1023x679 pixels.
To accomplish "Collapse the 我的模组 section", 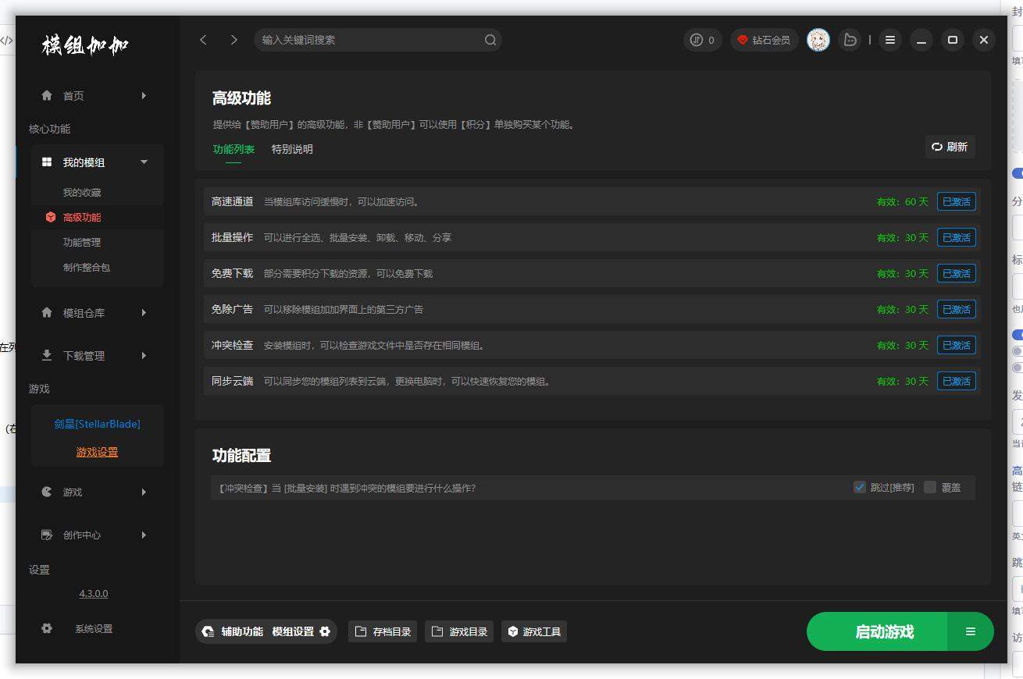I will (144, 162).
